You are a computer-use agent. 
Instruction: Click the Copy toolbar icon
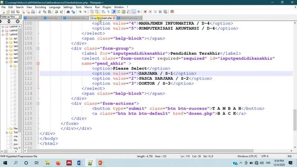click(x=45, y=12)
